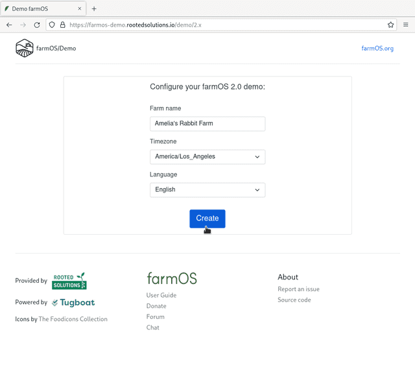Open the farmOS.org link
The image size is (415, 367).
tap(377, 49)
